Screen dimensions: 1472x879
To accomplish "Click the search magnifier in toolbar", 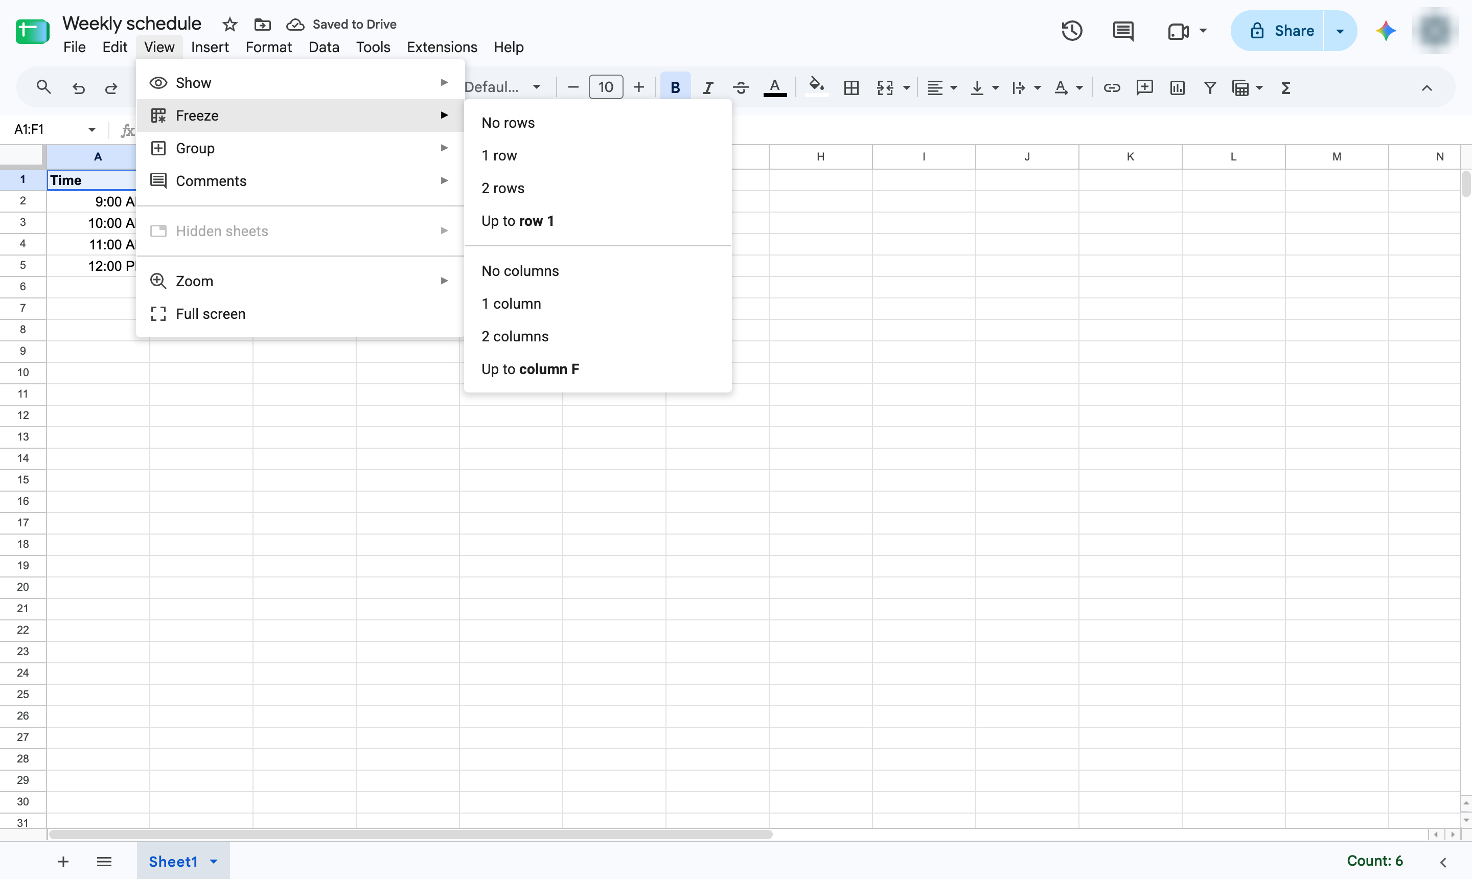I will (x=44, y=88).
